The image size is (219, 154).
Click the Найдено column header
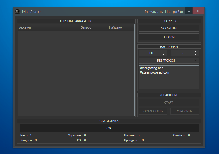121,27
